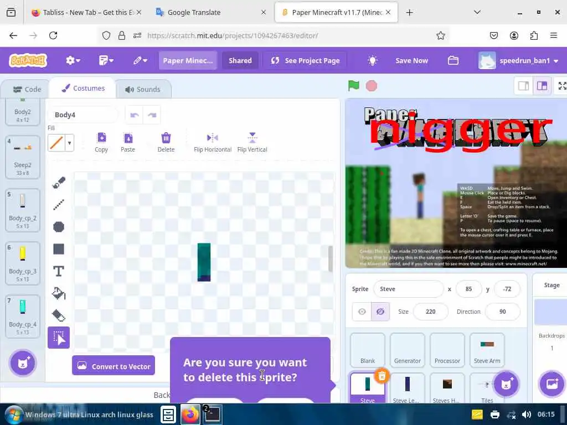Select the Circle tool
567x425 pixels.
59,226
